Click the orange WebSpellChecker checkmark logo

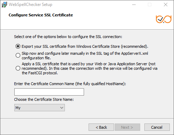pos(164,19)
